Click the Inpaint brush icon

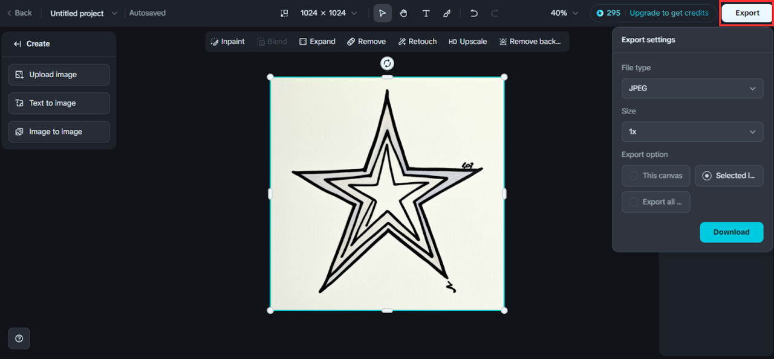point(214,42)
